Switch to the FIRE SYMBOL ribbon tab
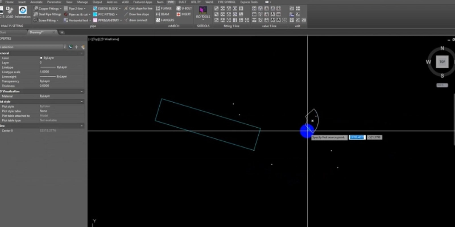 [x=226, y=2]
